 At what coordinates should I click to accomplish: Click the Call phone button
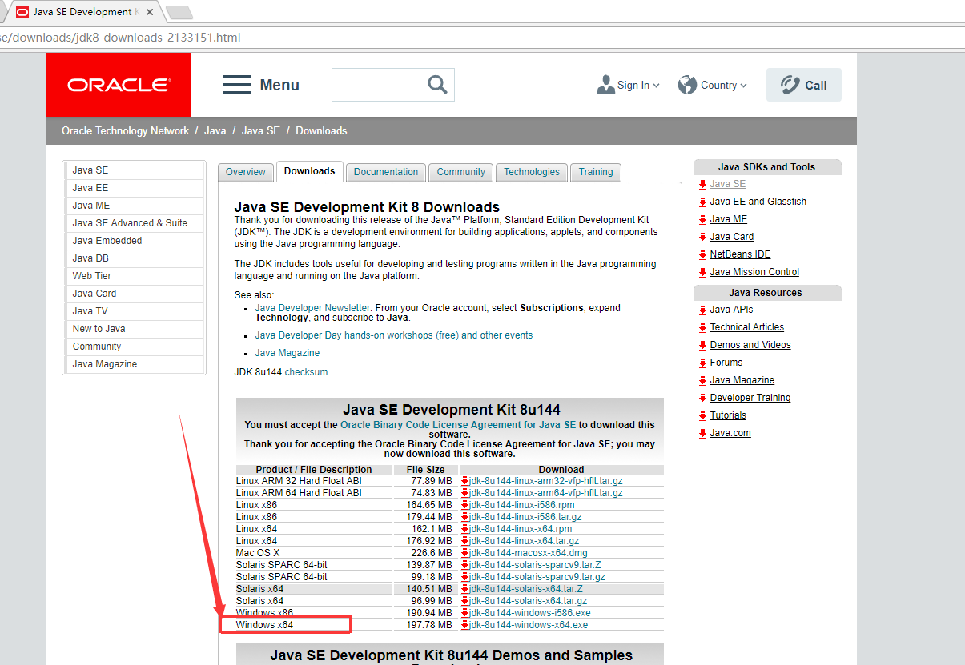pyautogui.click(x=804, y=85)
